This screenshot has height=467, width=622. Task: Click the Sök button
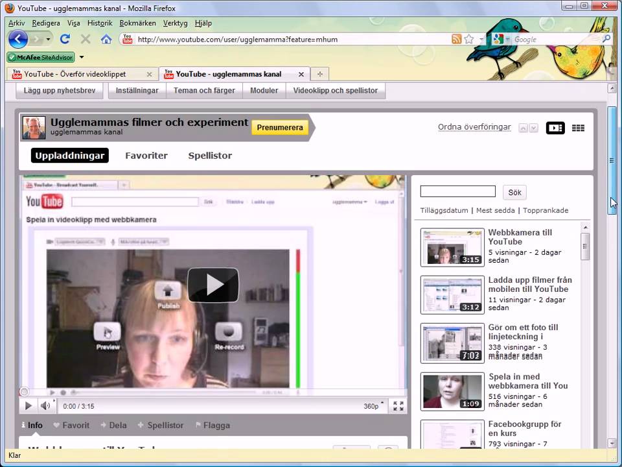pos(514,192)
